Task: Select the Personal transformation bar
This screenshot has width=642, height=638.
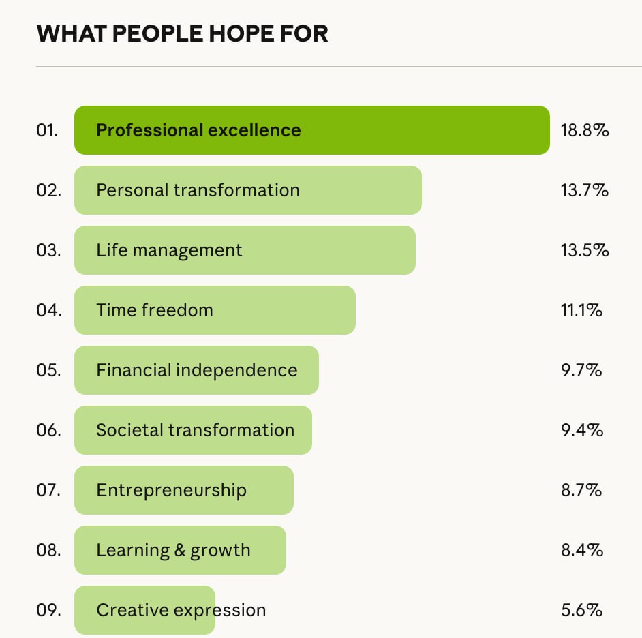Action: click(247, 190)
